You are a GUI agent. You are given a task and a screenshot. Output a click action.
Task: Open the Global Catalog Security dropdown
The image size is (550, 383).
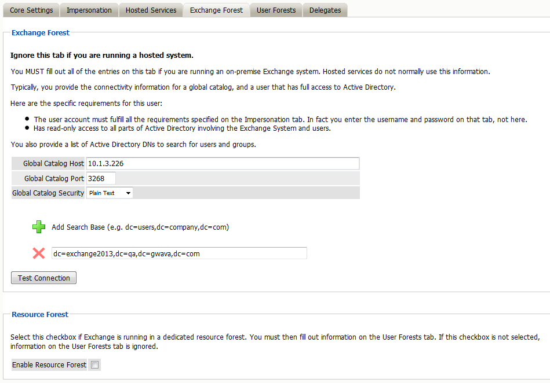pyautogui.click(x=110, y=193)
